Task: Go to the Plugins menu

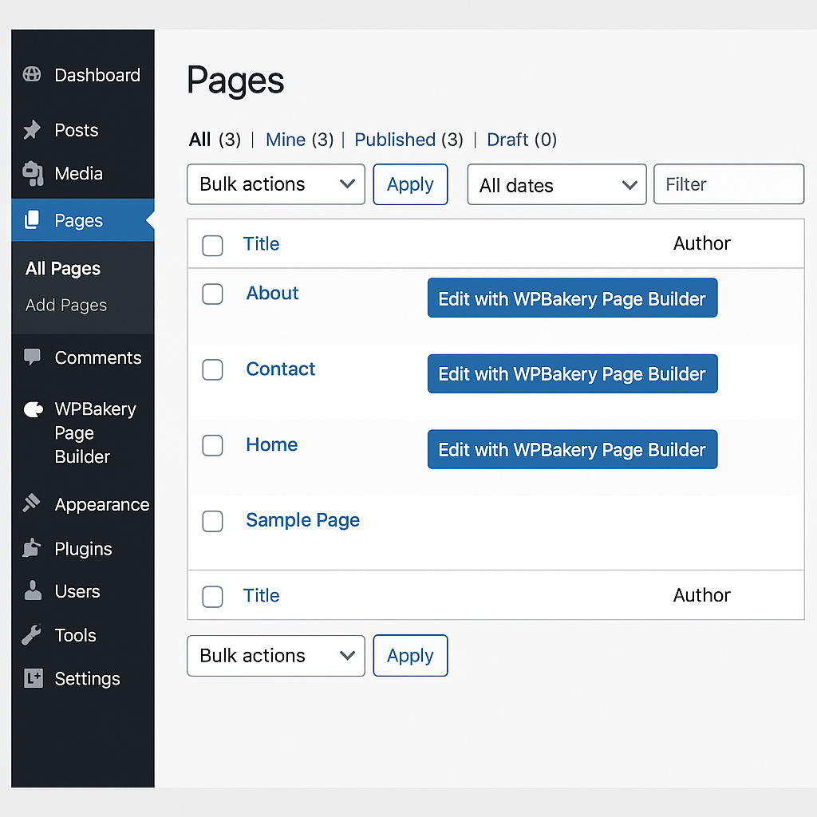Action: point(83,549)
